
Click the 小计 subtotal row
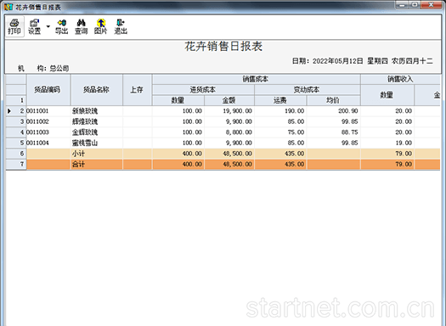pyautogui.click(x=223, y=154)
